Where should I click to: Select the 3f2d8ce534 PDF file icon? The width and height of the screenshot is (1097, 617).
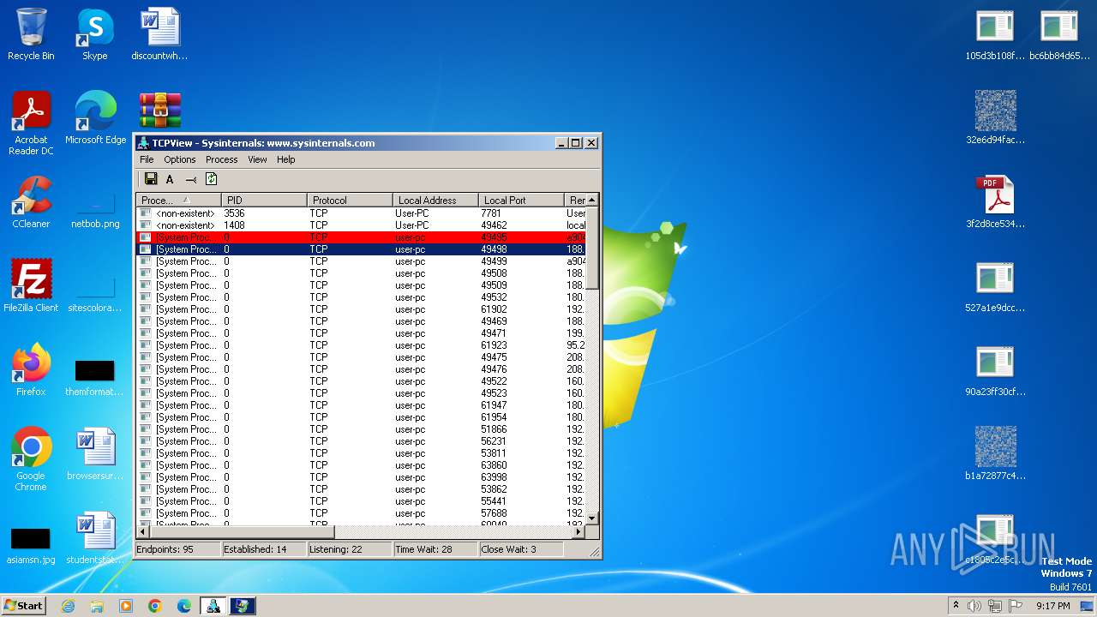tap(995, 202)
